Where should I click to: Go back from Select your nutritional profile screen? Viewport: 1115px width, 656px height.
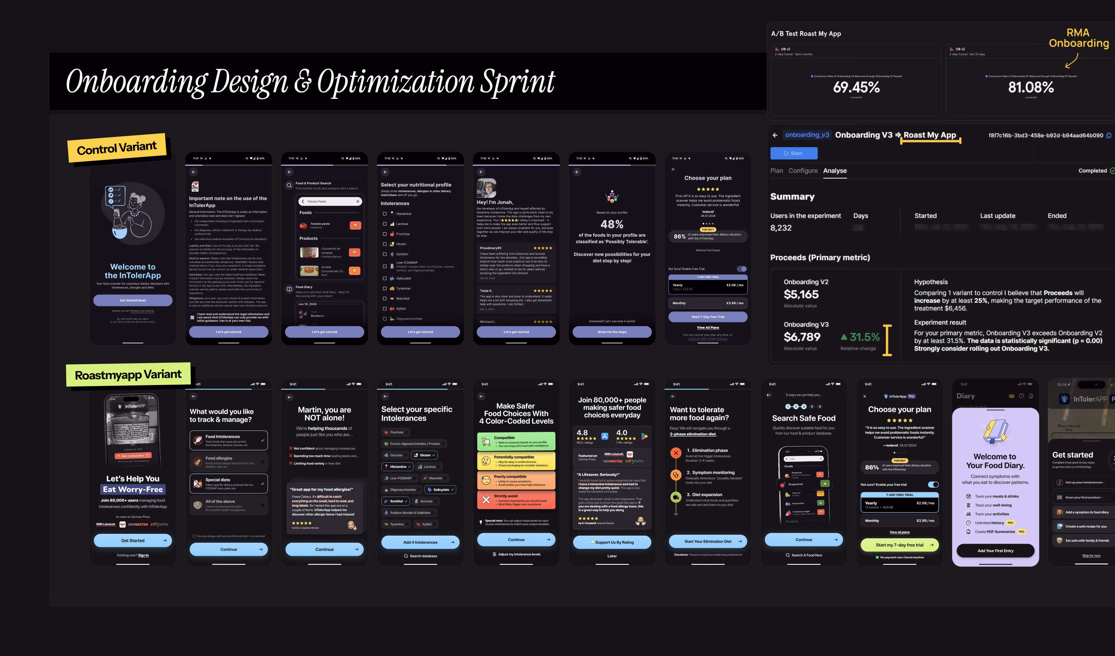coord(385,172)
